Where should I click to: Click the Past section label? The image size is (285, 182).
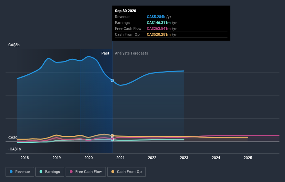point(105,53)
